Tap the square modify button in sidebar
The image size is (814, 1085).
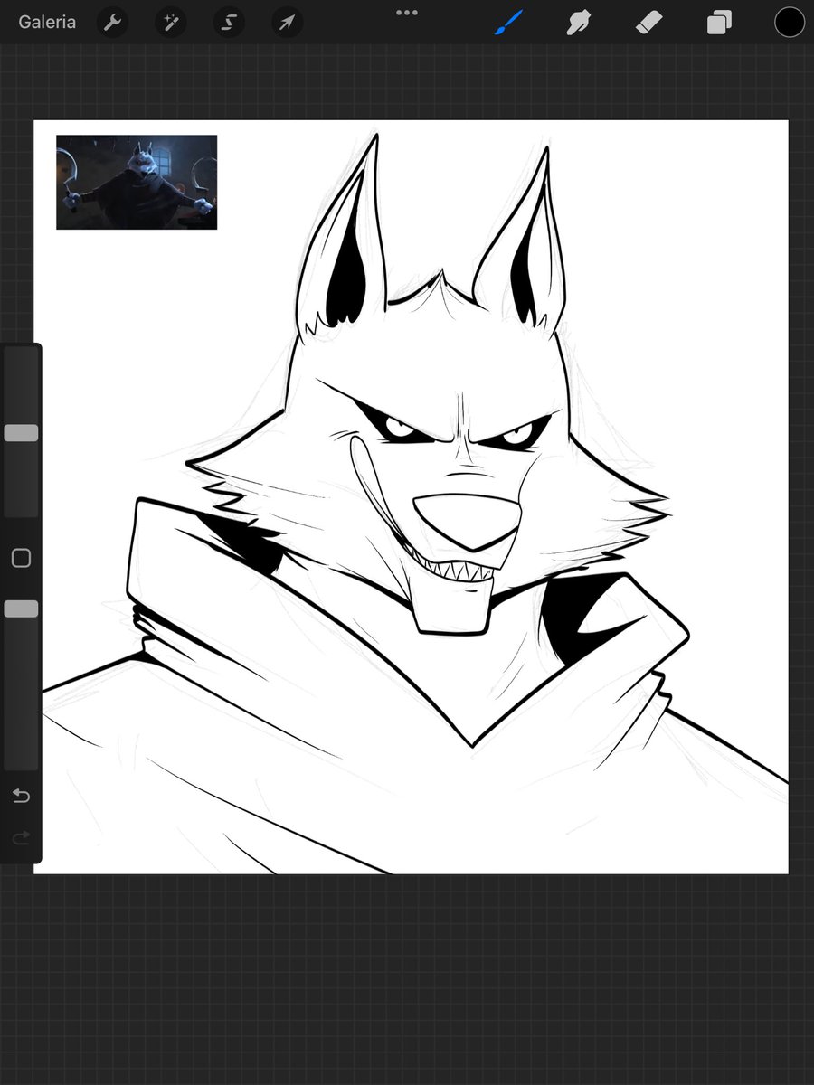(21, 558)
